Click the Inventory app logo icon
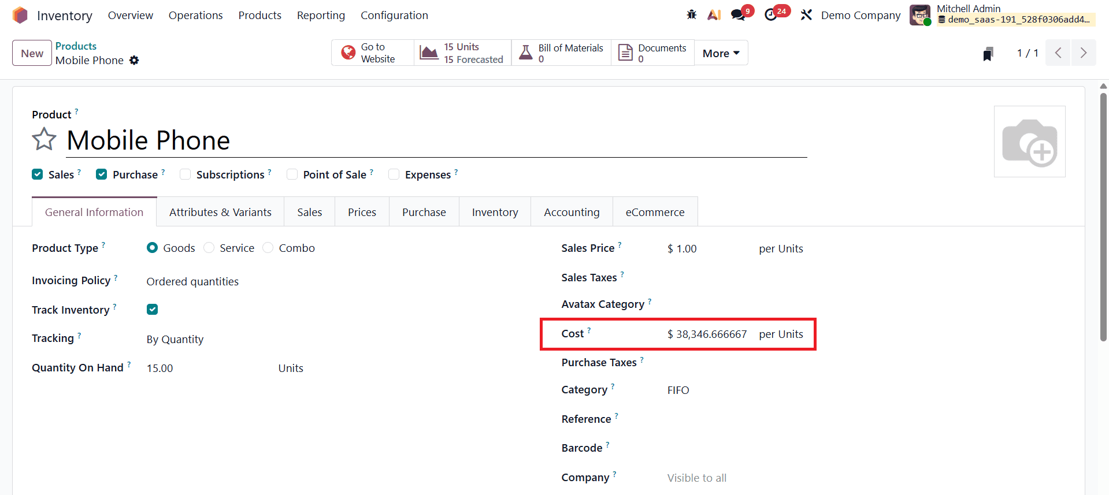 tap(20, 15)
